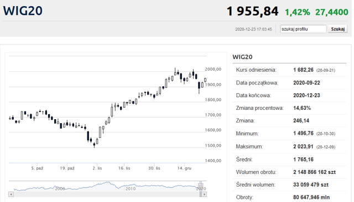The height and width of the screenshot is (202, 354).
Task: Click the minimum date (20-10-30)
Action: (x=326, y=134)
